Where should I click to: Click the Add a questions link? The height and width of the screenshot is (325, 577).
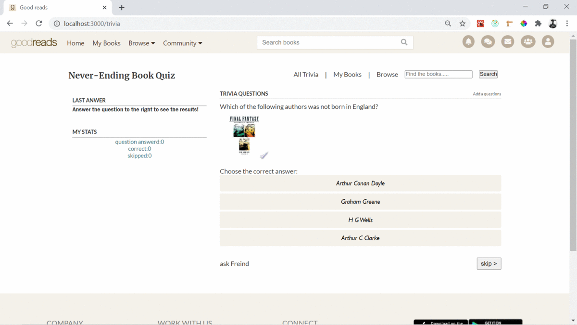coord(487,94)
